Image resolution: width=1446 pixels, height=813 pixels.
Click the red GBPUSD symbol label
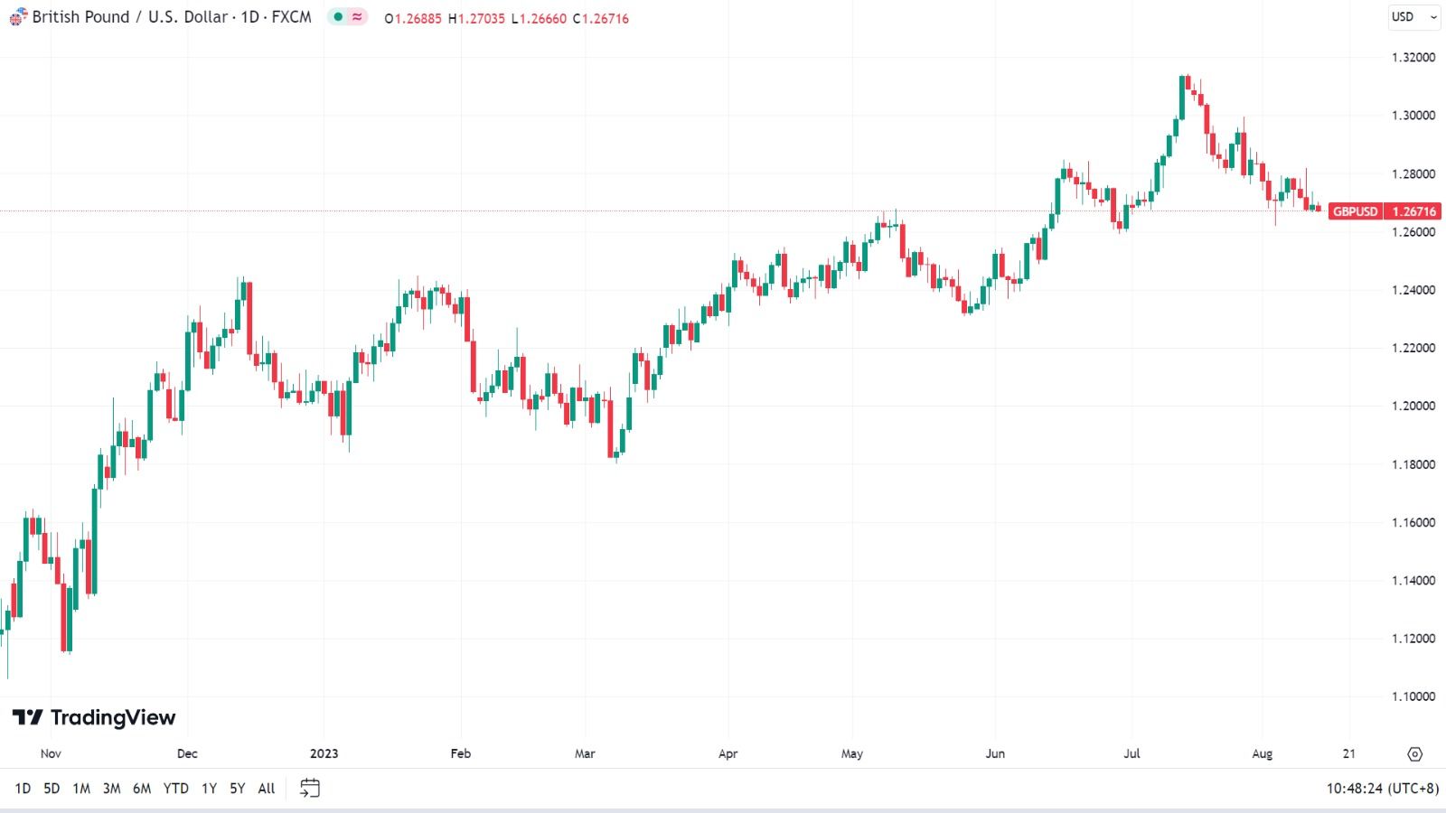coord(1356,211)
